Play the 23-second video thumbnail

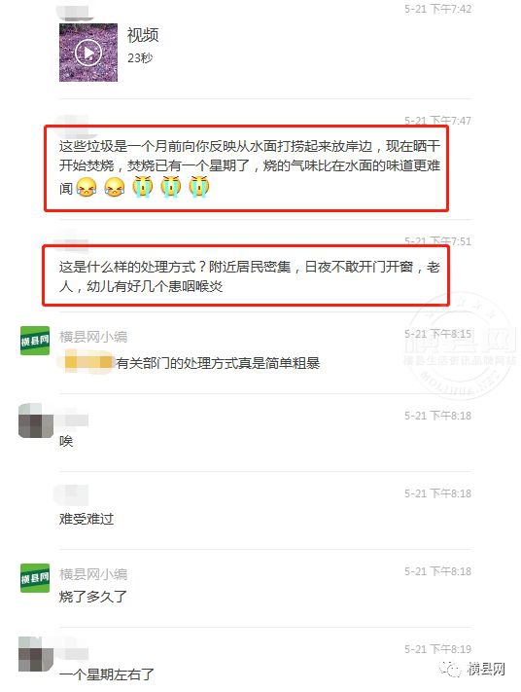pos(88,53)
